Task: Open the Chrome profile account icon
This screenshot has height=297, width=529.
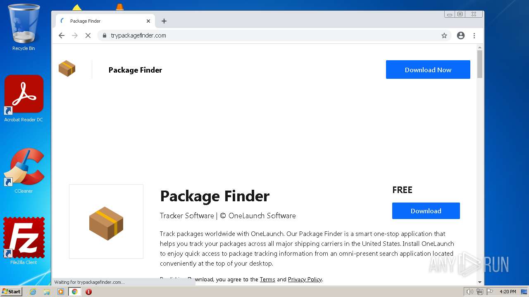Action: tap(461, 35)
